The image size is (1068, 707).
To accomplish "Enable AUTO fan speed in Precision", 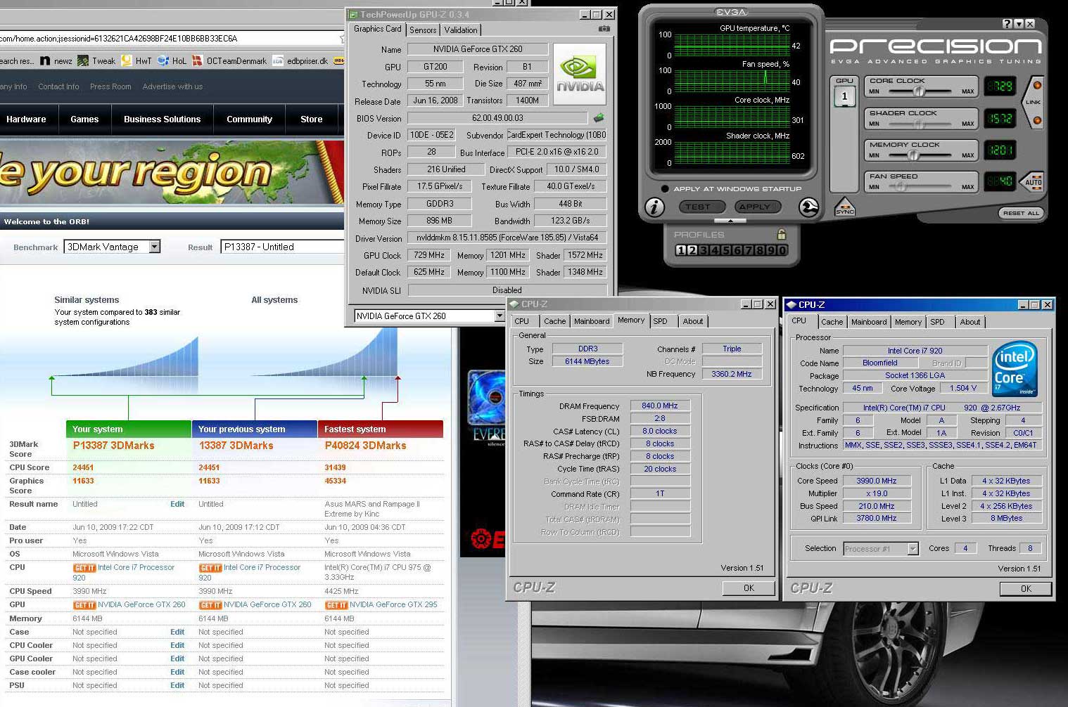I will tap(1033, 181).
